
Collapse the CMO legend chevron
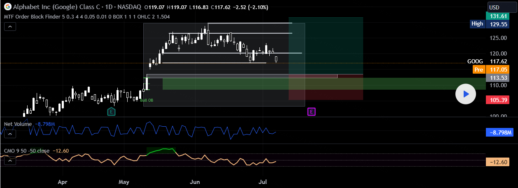pyautogui.click(x=10, y=161)
